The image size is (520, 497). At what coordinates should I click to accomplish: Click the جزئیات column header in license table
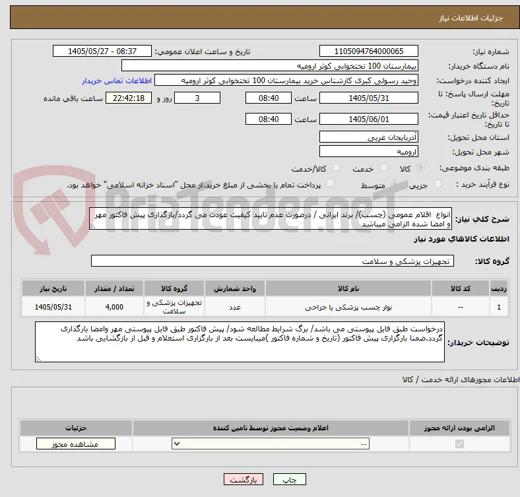[x=76, y=428]
